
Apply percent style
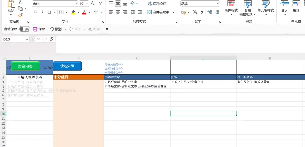[195, 12]
